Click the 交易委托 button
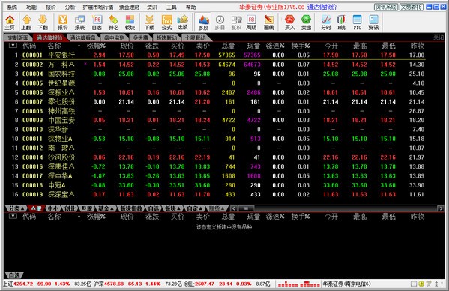Viewport: 449px width, 291px height. point(412,7)
